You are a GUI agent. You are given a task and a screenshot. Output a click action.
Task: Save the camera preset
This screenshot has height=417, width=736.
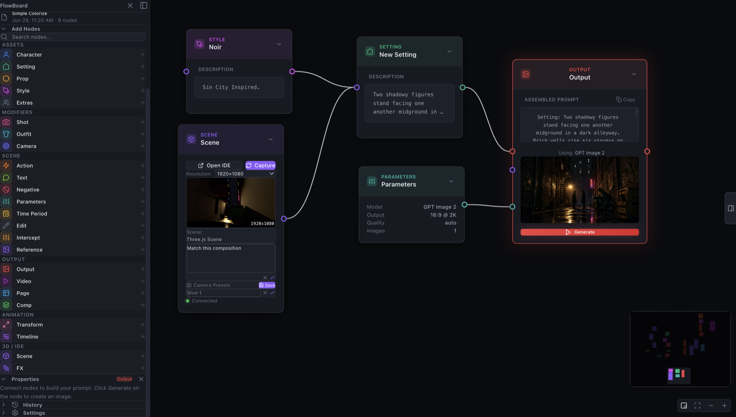(x=267, y=285)
